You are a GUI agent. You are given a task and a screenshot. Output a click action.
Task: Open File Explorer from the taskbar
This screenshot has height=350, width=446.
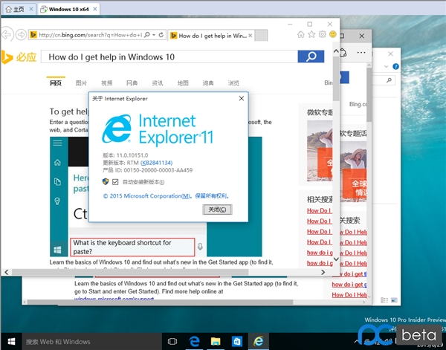click(x=216, y=342)
